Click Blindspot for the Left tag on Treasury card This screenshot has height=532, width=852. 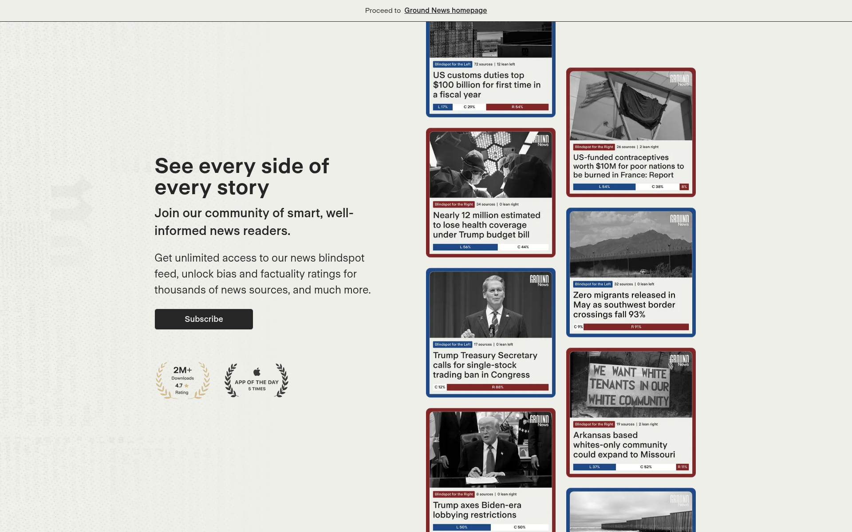click(x=452, y=344)
